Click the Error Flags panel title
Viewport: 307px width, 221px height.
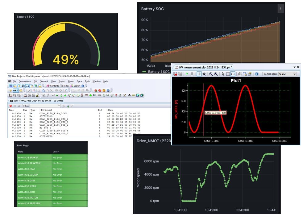tap(23, 145)
